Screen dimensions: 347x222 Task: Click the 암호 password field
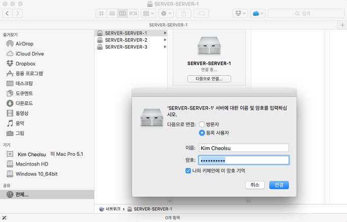click(244, 160)
